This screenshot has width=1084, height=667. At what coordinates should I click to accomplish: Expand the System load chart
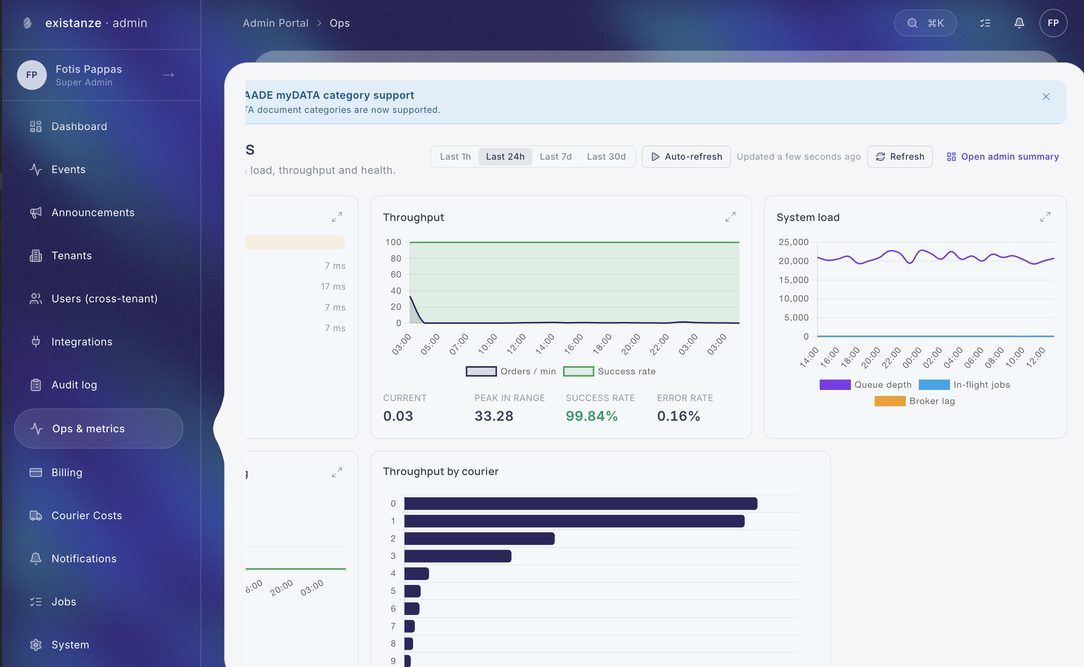pos(1045,217)
